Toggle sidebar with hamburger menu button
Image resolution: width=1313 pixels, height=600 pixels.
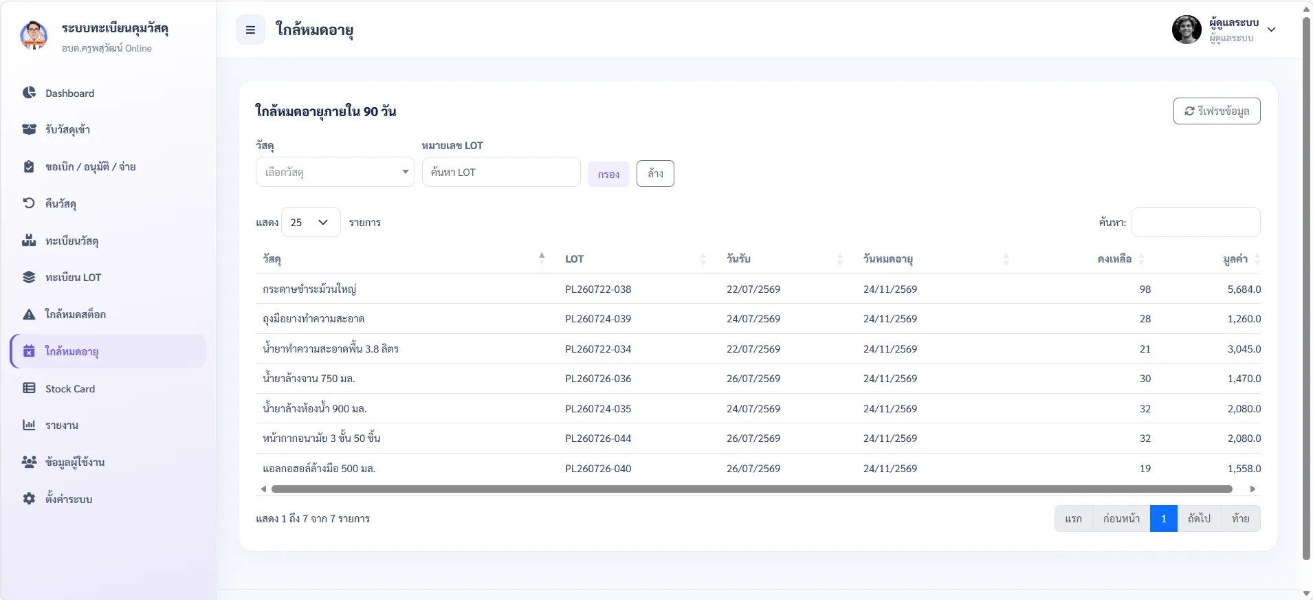(x=250, y=30)
